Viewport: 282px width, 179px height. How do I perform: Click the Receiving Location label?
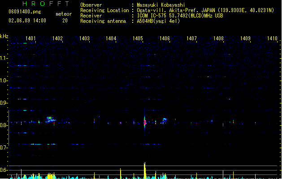pyautogui.click(x=104, y=10)
